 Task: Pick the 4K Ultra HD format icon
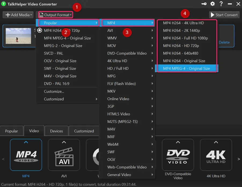point(216,155)
